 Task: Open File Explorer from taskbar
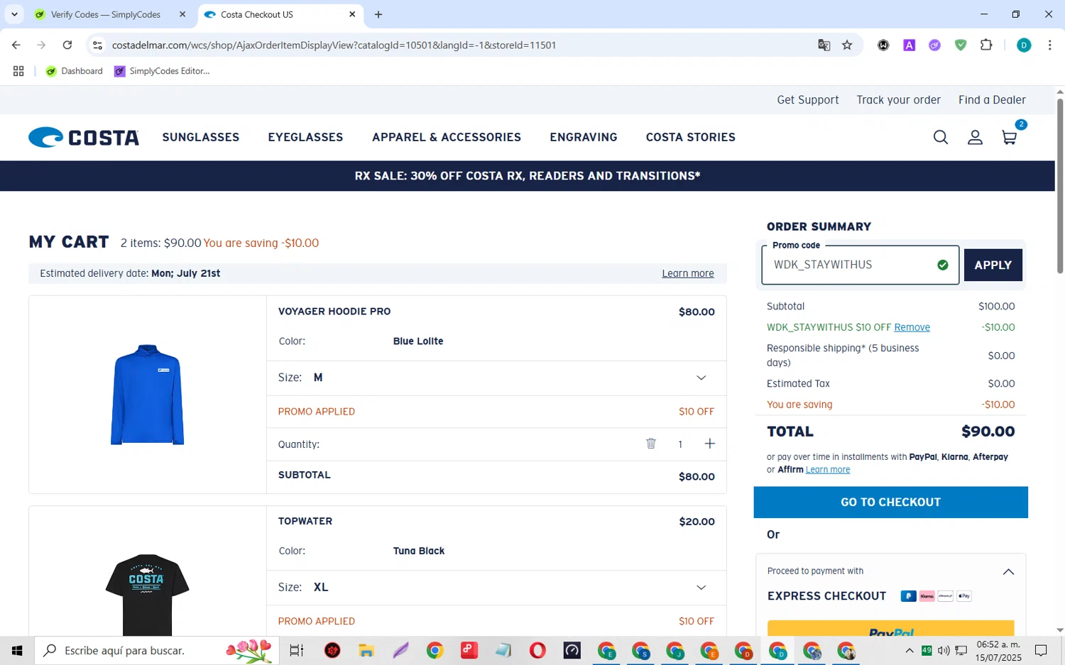tap(366, 650)
